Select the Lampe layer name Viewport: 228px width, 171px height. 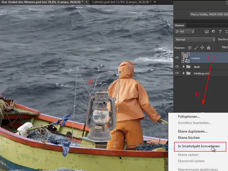point(196,58)
